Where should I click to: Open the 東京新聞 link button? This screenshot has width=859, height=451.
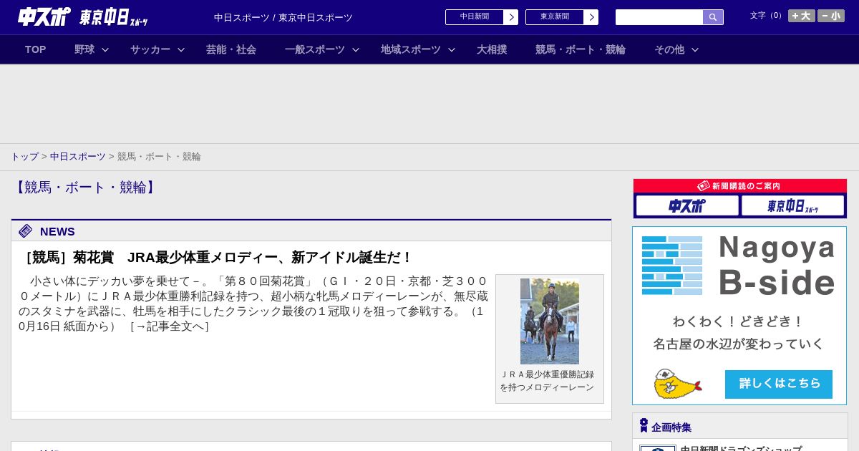555,17
